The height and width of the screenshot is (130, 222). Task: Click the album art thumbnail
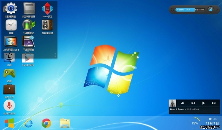pos(173,103)
